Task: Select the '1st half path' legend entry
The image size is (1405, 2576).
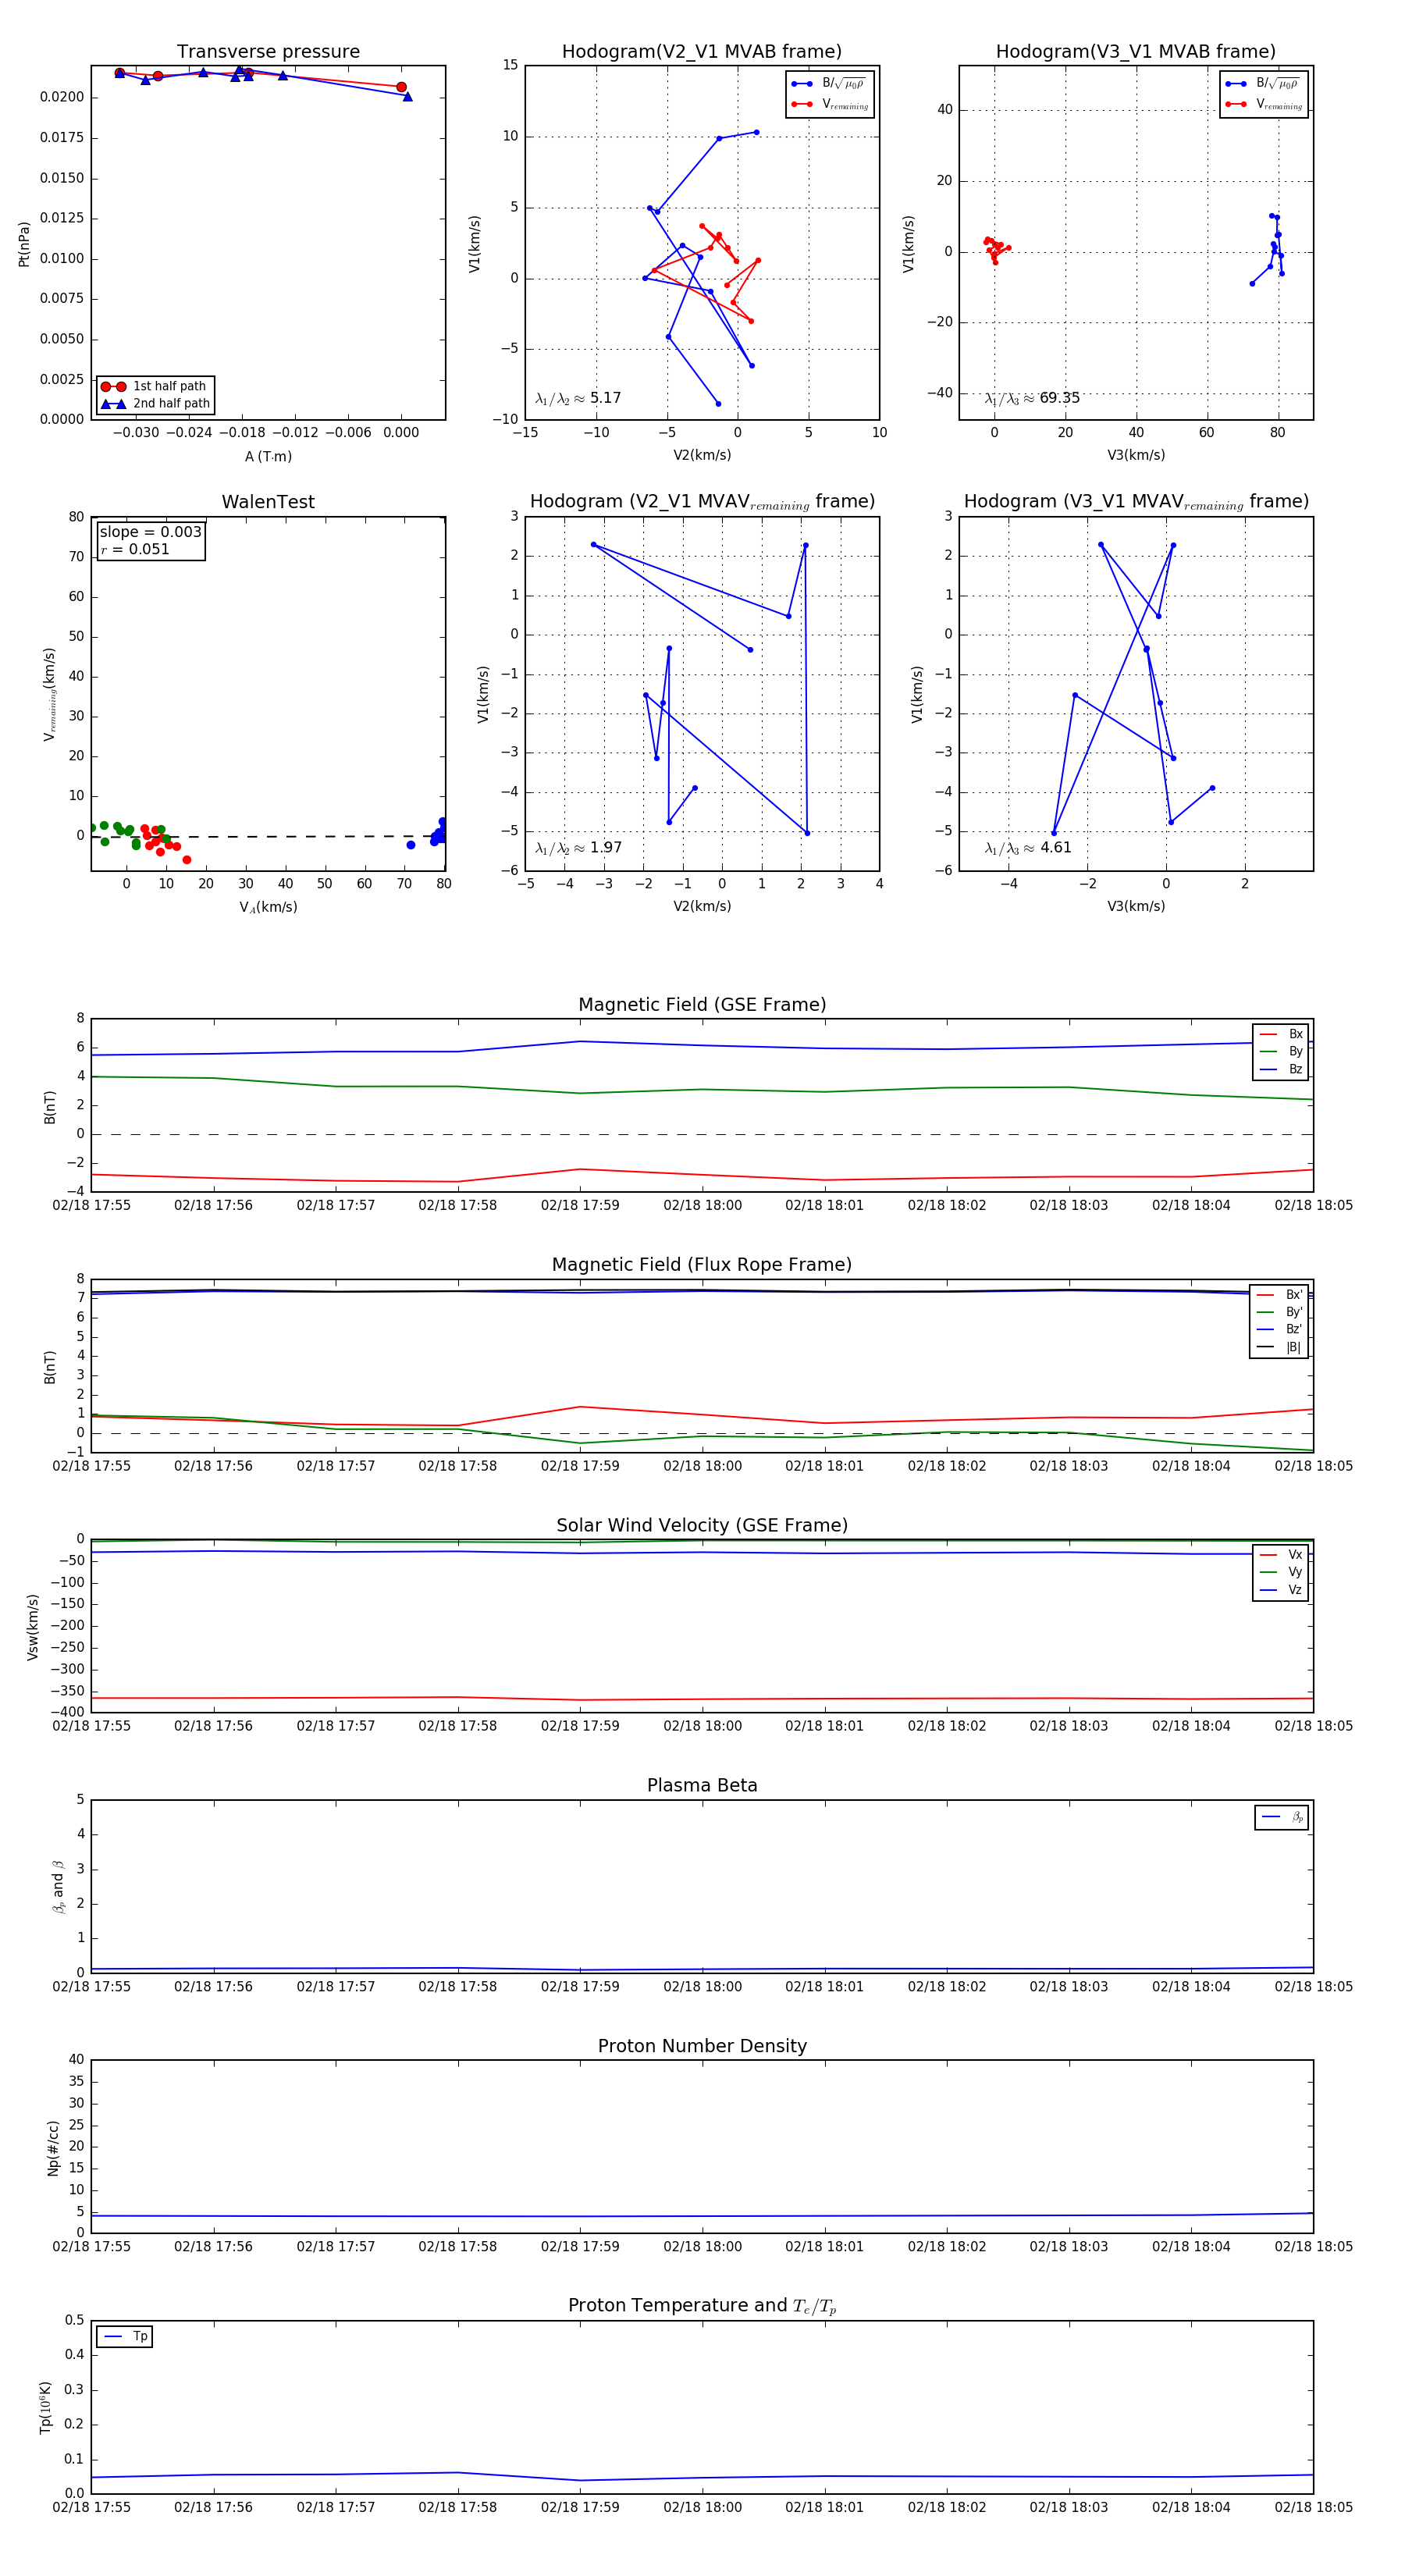Action: (155, 386)
